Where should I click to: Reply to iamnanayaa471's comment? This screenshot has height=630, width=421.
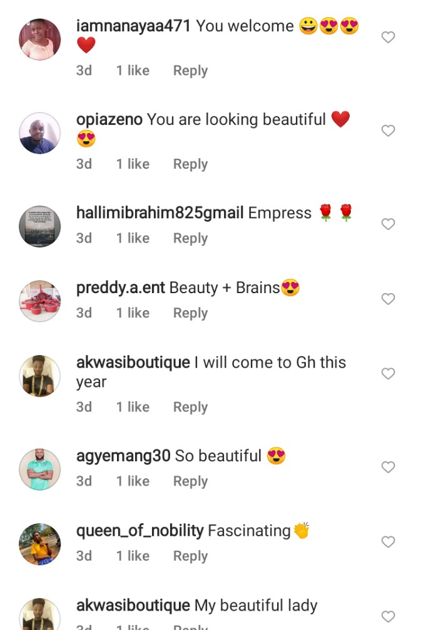190,71
